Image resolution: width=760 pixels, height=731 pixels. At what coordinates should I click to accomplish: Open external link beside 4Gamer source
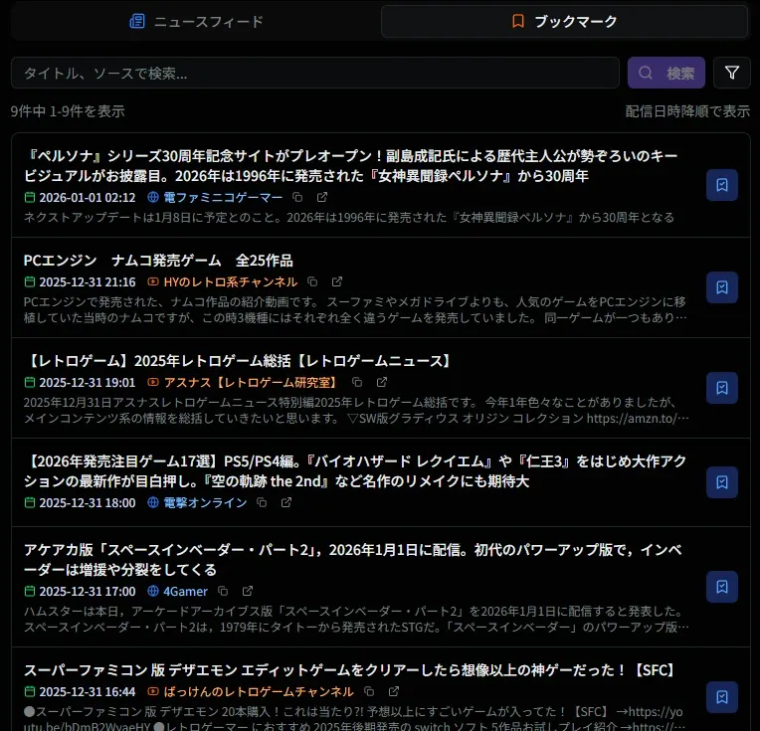pyautogui.click(x=247, y=591)
